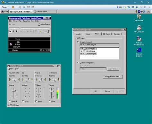Viewport: 152px width, 124px height.
Task: Click the speaker icon in system tray
Action: click(x=136, y=12)
